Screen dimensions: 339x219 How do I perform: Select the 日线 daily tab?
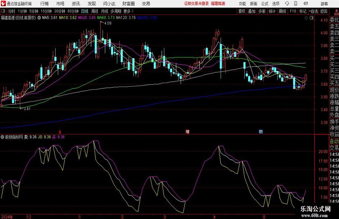(85, 11)
